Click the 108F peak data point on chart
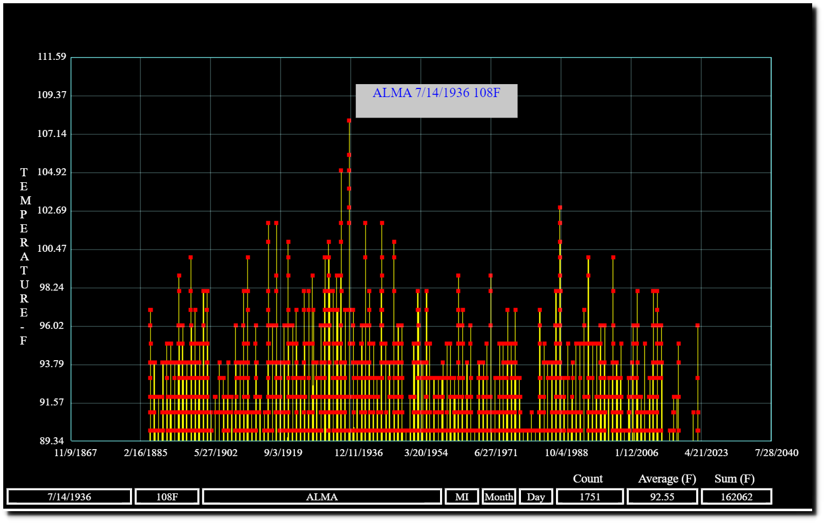The height and width of the screenshot is (523, 824). pyautogui.click(x=349, y=121)
